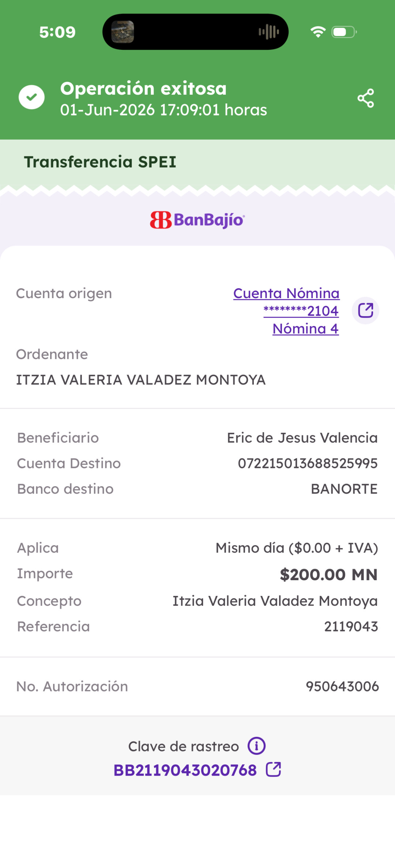Viewport: 395px width, 859px height.
Task: Tap the info icon next to Clave de rastreo
Action: (256, 746)
